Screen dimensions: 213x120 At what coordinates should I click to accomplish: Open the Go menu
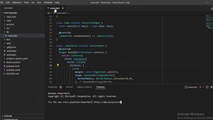pos(33,2)
